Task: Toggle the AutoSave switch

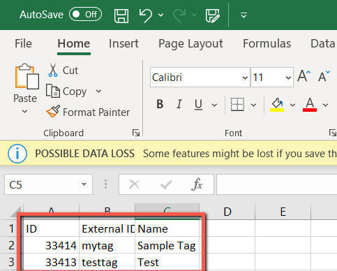Action: click(x=85, y=15)
